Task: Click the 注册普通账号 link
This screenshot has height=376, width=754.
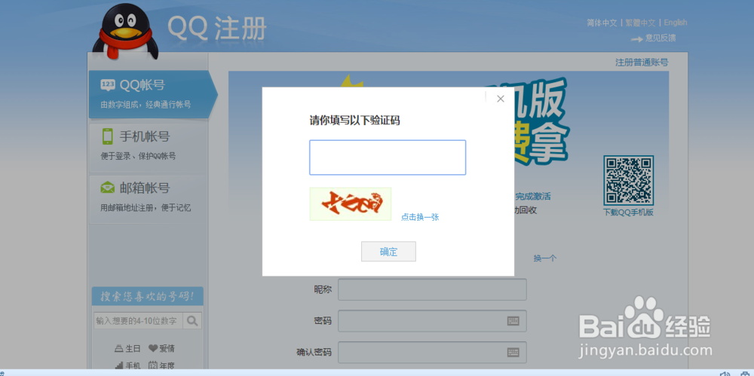Action: point(642,63)
